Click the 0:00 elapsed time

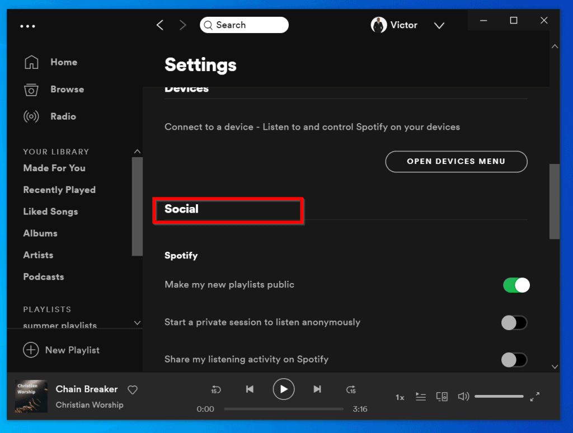(x=205, y=410)
